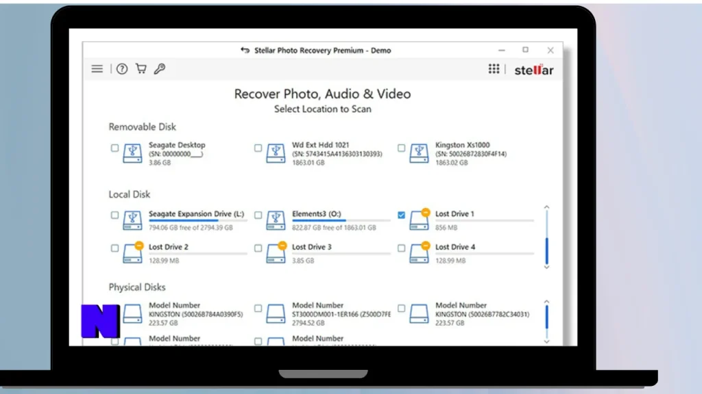
Task: Click the Lost Drive 4 icon
Action: [420, 252]
